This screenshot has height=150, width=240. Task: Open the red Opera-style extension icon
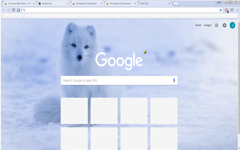(226, 10)
